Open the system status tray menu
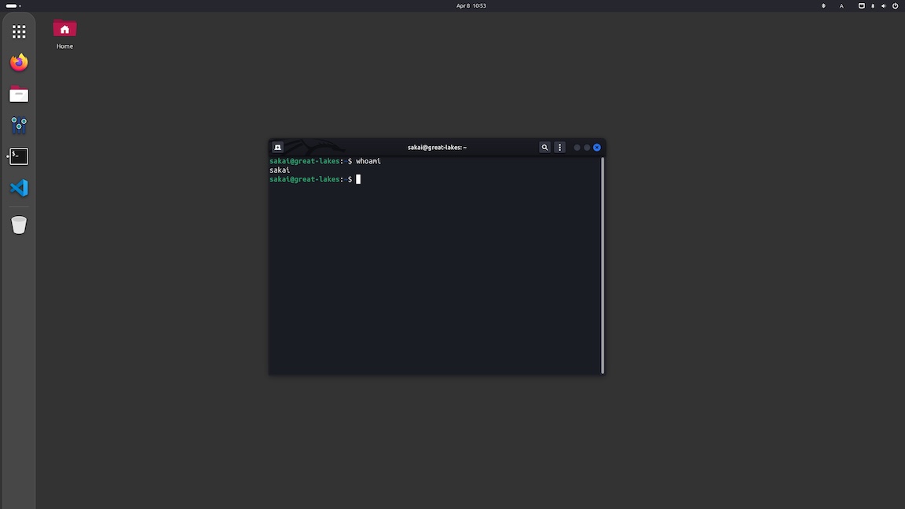Viewport: 905px width, 509px height. (878, 5)
